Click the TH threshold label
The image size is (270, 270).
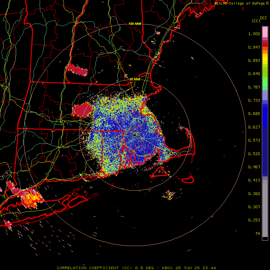(x=258, y=234)
